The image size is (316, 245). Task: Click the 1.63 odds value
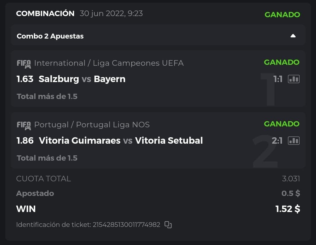point(25,79)
